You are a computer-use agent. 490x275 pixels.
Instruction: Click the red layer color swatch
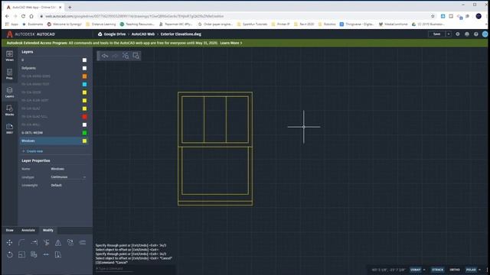click(84, 117)
